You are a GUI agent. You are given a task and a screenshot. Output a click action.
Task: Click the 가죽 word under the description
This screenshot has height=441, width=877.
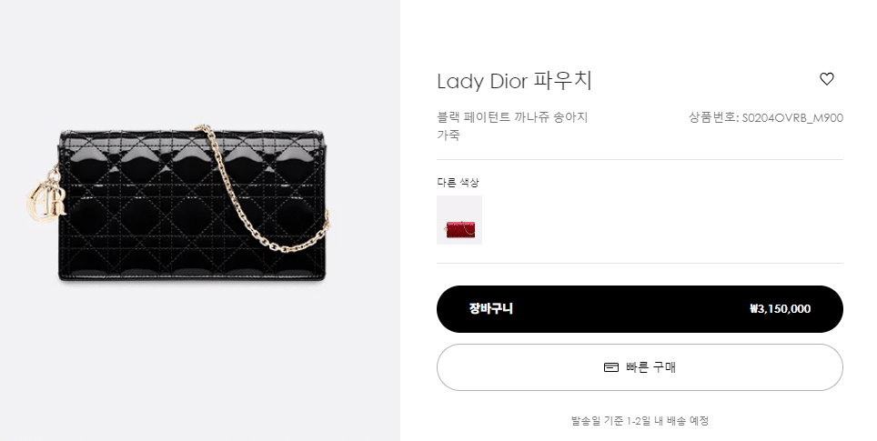tap(448, 135)
